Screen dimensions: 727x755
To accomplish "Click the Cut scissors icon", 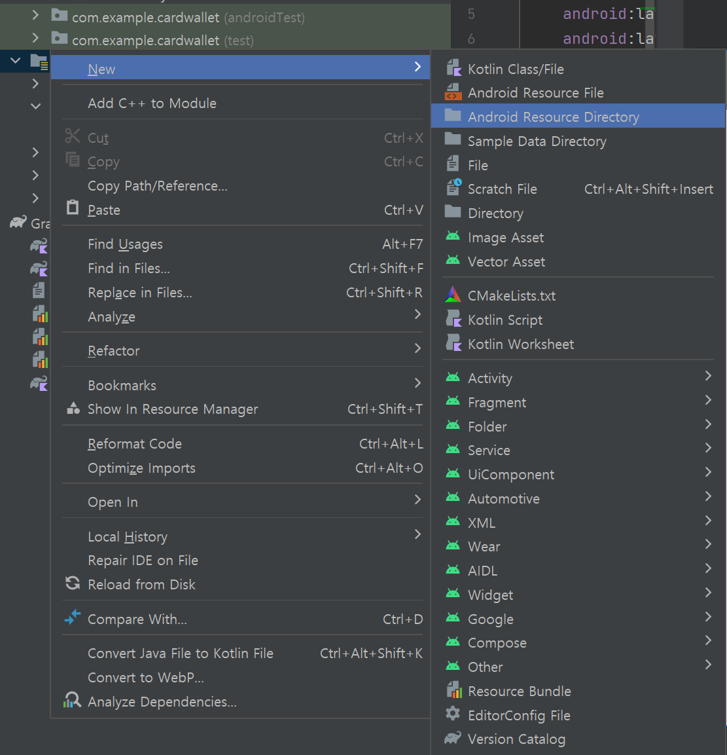I will click(72, 136).
